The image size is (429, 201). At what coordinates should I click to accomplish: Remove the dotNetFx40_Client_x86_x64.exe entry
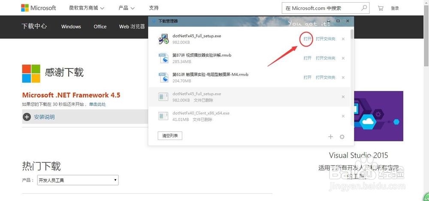[x=343, y=116]
